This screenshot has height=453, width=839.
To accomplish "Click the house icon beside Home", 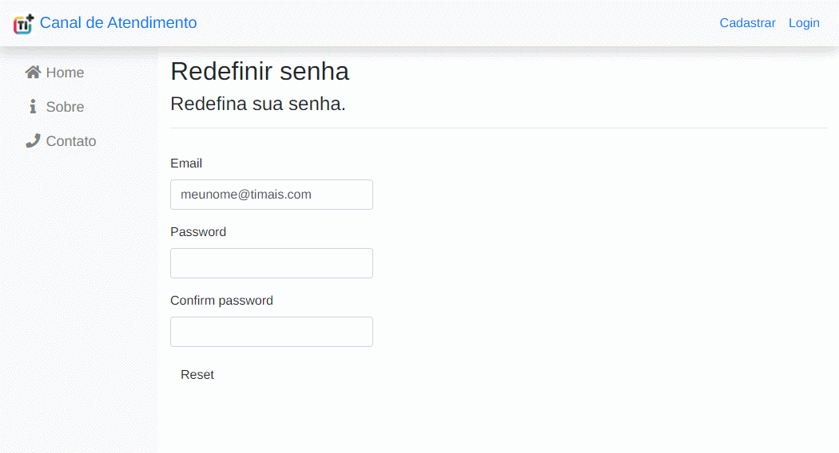I will click(x=34, y=72).
